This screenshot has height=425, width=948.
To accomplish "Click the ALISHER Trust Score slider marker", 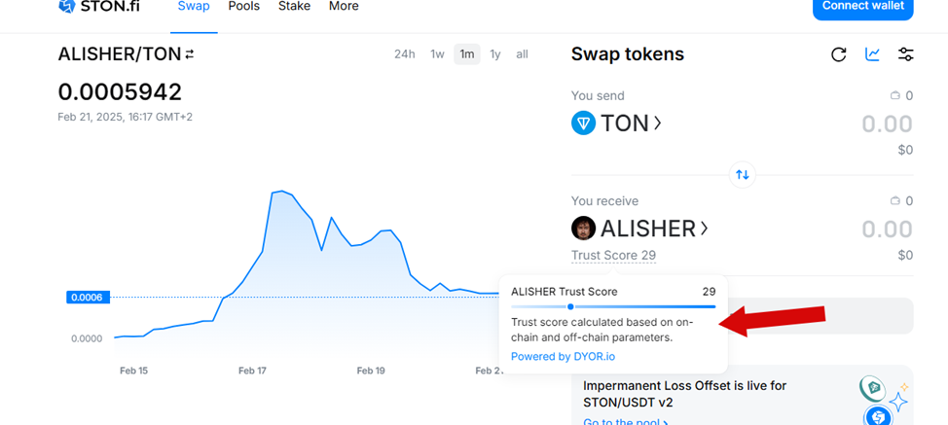I will (x=570, y=306).
